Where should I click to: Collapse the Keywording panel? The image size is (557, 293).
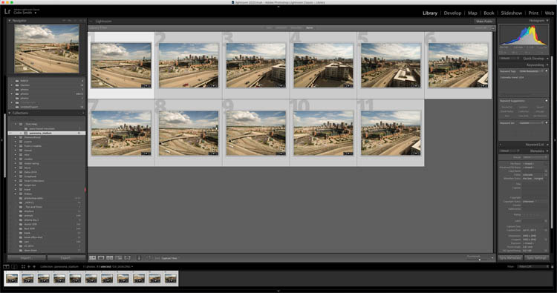click(x=547, y=65)
